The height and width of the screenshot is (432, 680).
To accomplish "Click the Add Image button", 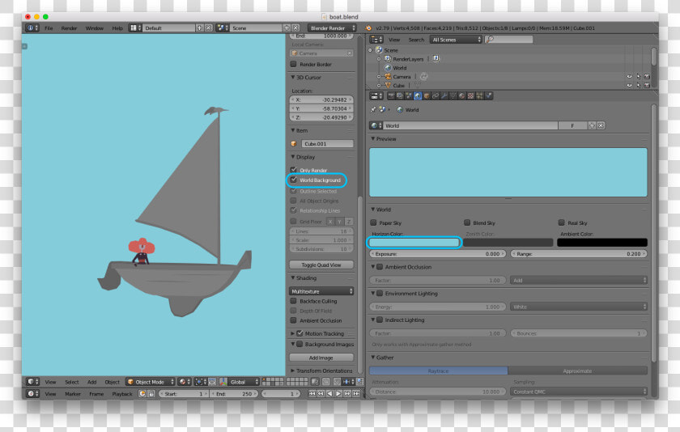I will tap(321, 358).
